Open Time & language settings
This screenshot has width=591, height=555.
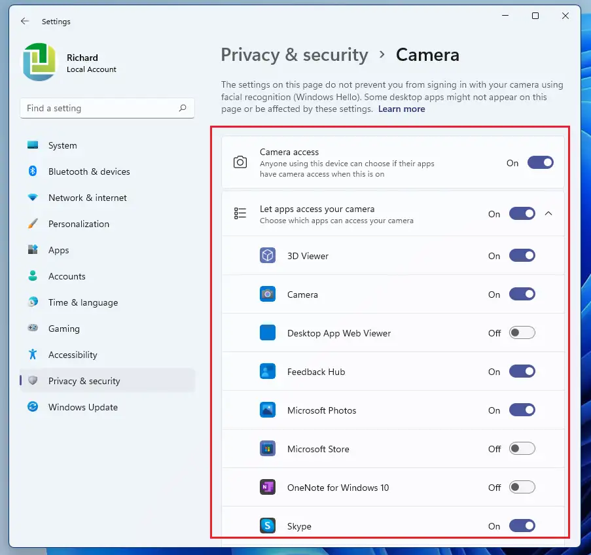pyautogui.click(x=107, y=302)
